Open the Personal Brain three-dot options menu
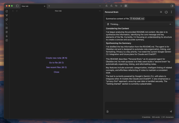The height and width of the screenshot is (123, 179). [x=171, y=12]
